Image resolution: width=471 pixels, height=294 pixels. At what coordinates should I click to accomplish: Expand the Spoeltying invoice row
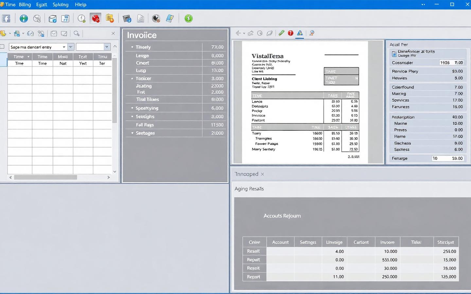(x=132, y=108)
